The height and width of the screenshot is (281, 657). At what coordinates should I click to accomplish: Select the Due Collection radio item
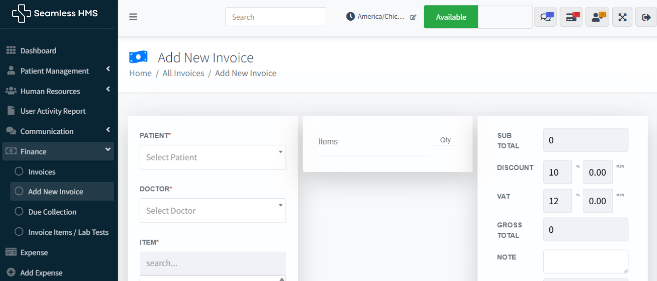click(52, 212)
